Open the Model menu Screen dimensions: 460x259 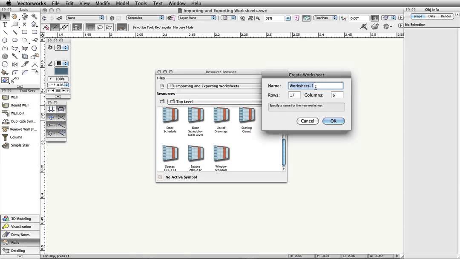122,3
